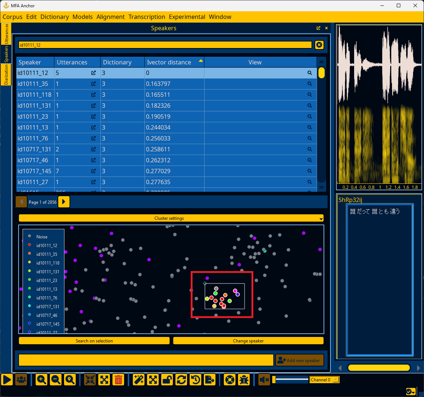Click the horizontal scrollbar under the transcript panel
Screen dimensions: 424x397
(x=379, y=368)
